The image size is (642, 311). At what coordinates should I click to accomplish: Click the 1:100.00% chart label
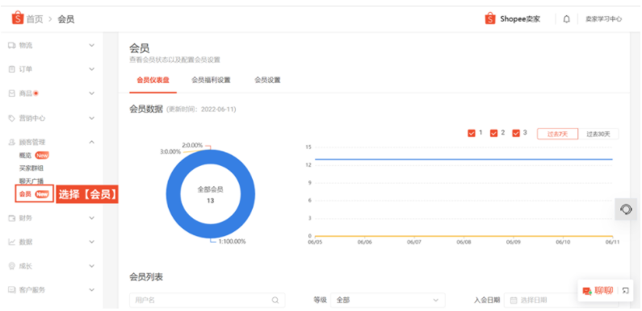[x=232, y=242]
